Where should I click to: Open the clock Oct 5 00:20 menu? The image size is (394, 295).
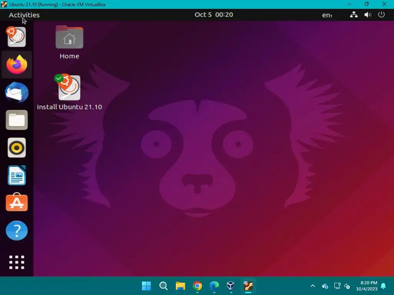pyautogui.click(x=214, y=15)
